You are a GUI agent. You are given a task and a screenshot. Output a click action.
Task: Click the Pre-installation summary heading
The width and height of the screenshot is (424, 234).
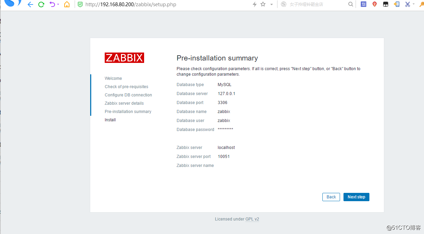(217, 58)
